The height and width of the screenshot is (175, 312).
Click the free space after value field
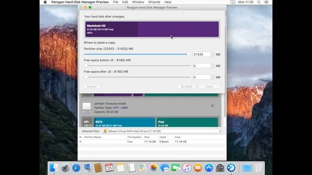pos(201,77)
